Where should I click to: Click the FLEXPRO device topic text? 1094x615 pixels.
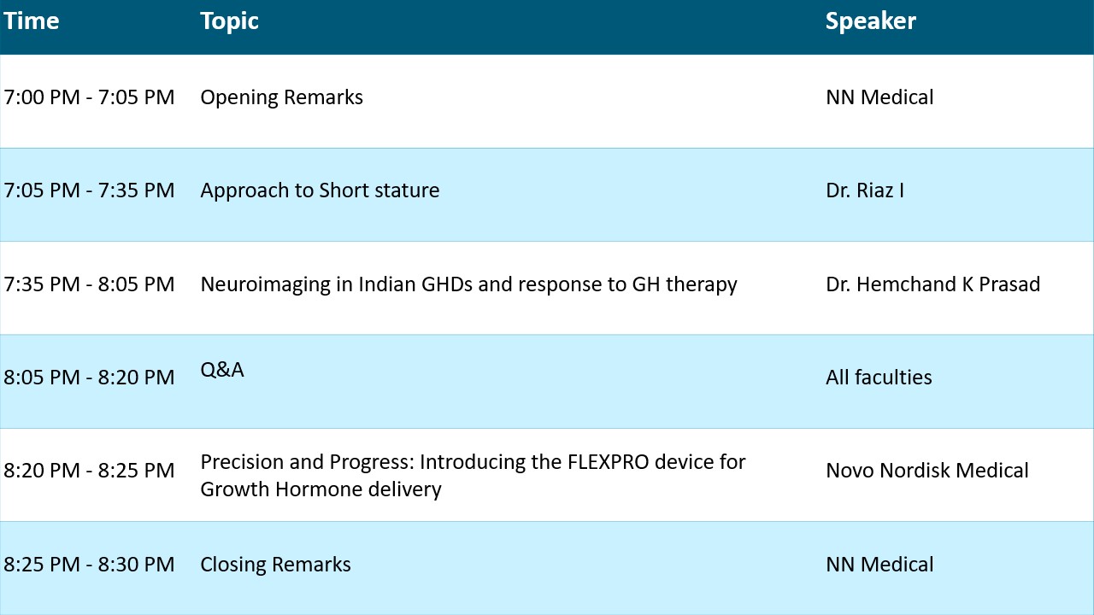(473, 476)
